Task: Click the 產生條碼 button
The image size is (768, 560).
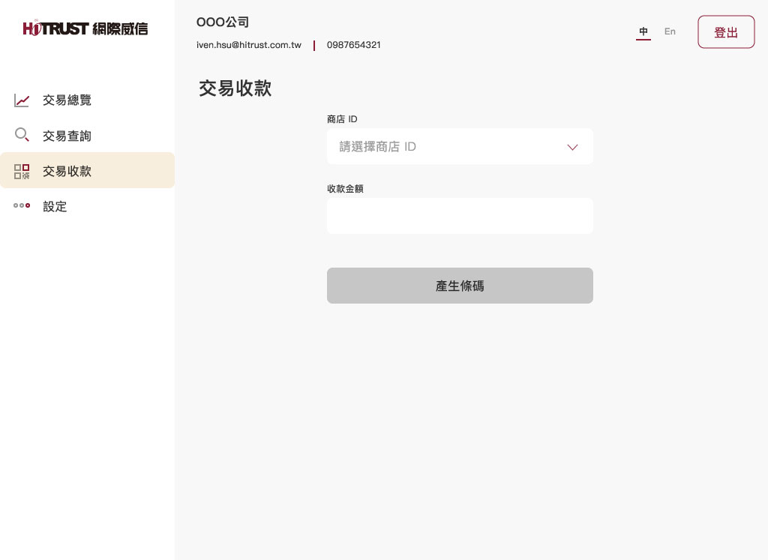Action: tap(460, 286)
